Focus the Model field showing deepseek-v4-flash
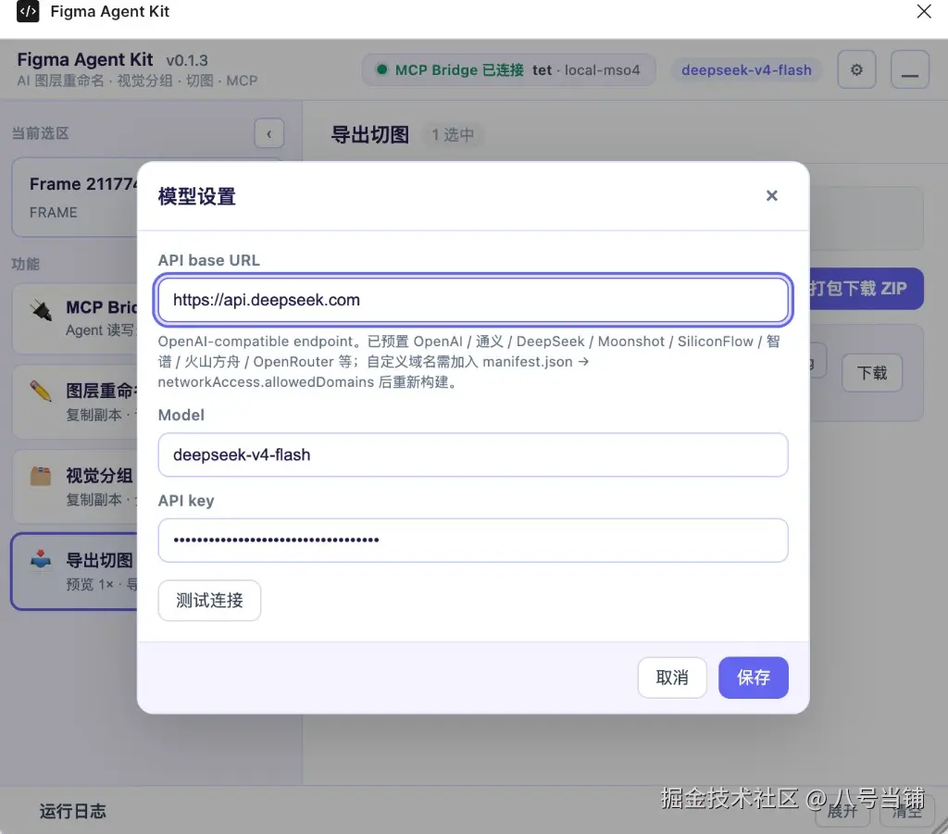948x834 pixels. [473, 454]
